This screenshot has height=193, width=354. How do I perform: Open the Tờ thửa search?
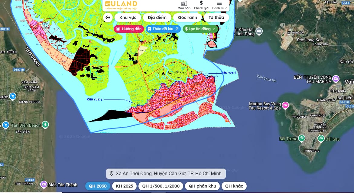point(216,17)
